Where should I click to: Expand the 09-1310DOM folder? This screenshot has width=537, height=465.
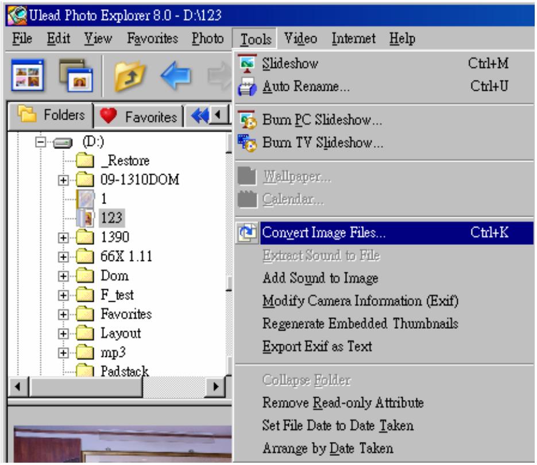(x=63, y=180)
